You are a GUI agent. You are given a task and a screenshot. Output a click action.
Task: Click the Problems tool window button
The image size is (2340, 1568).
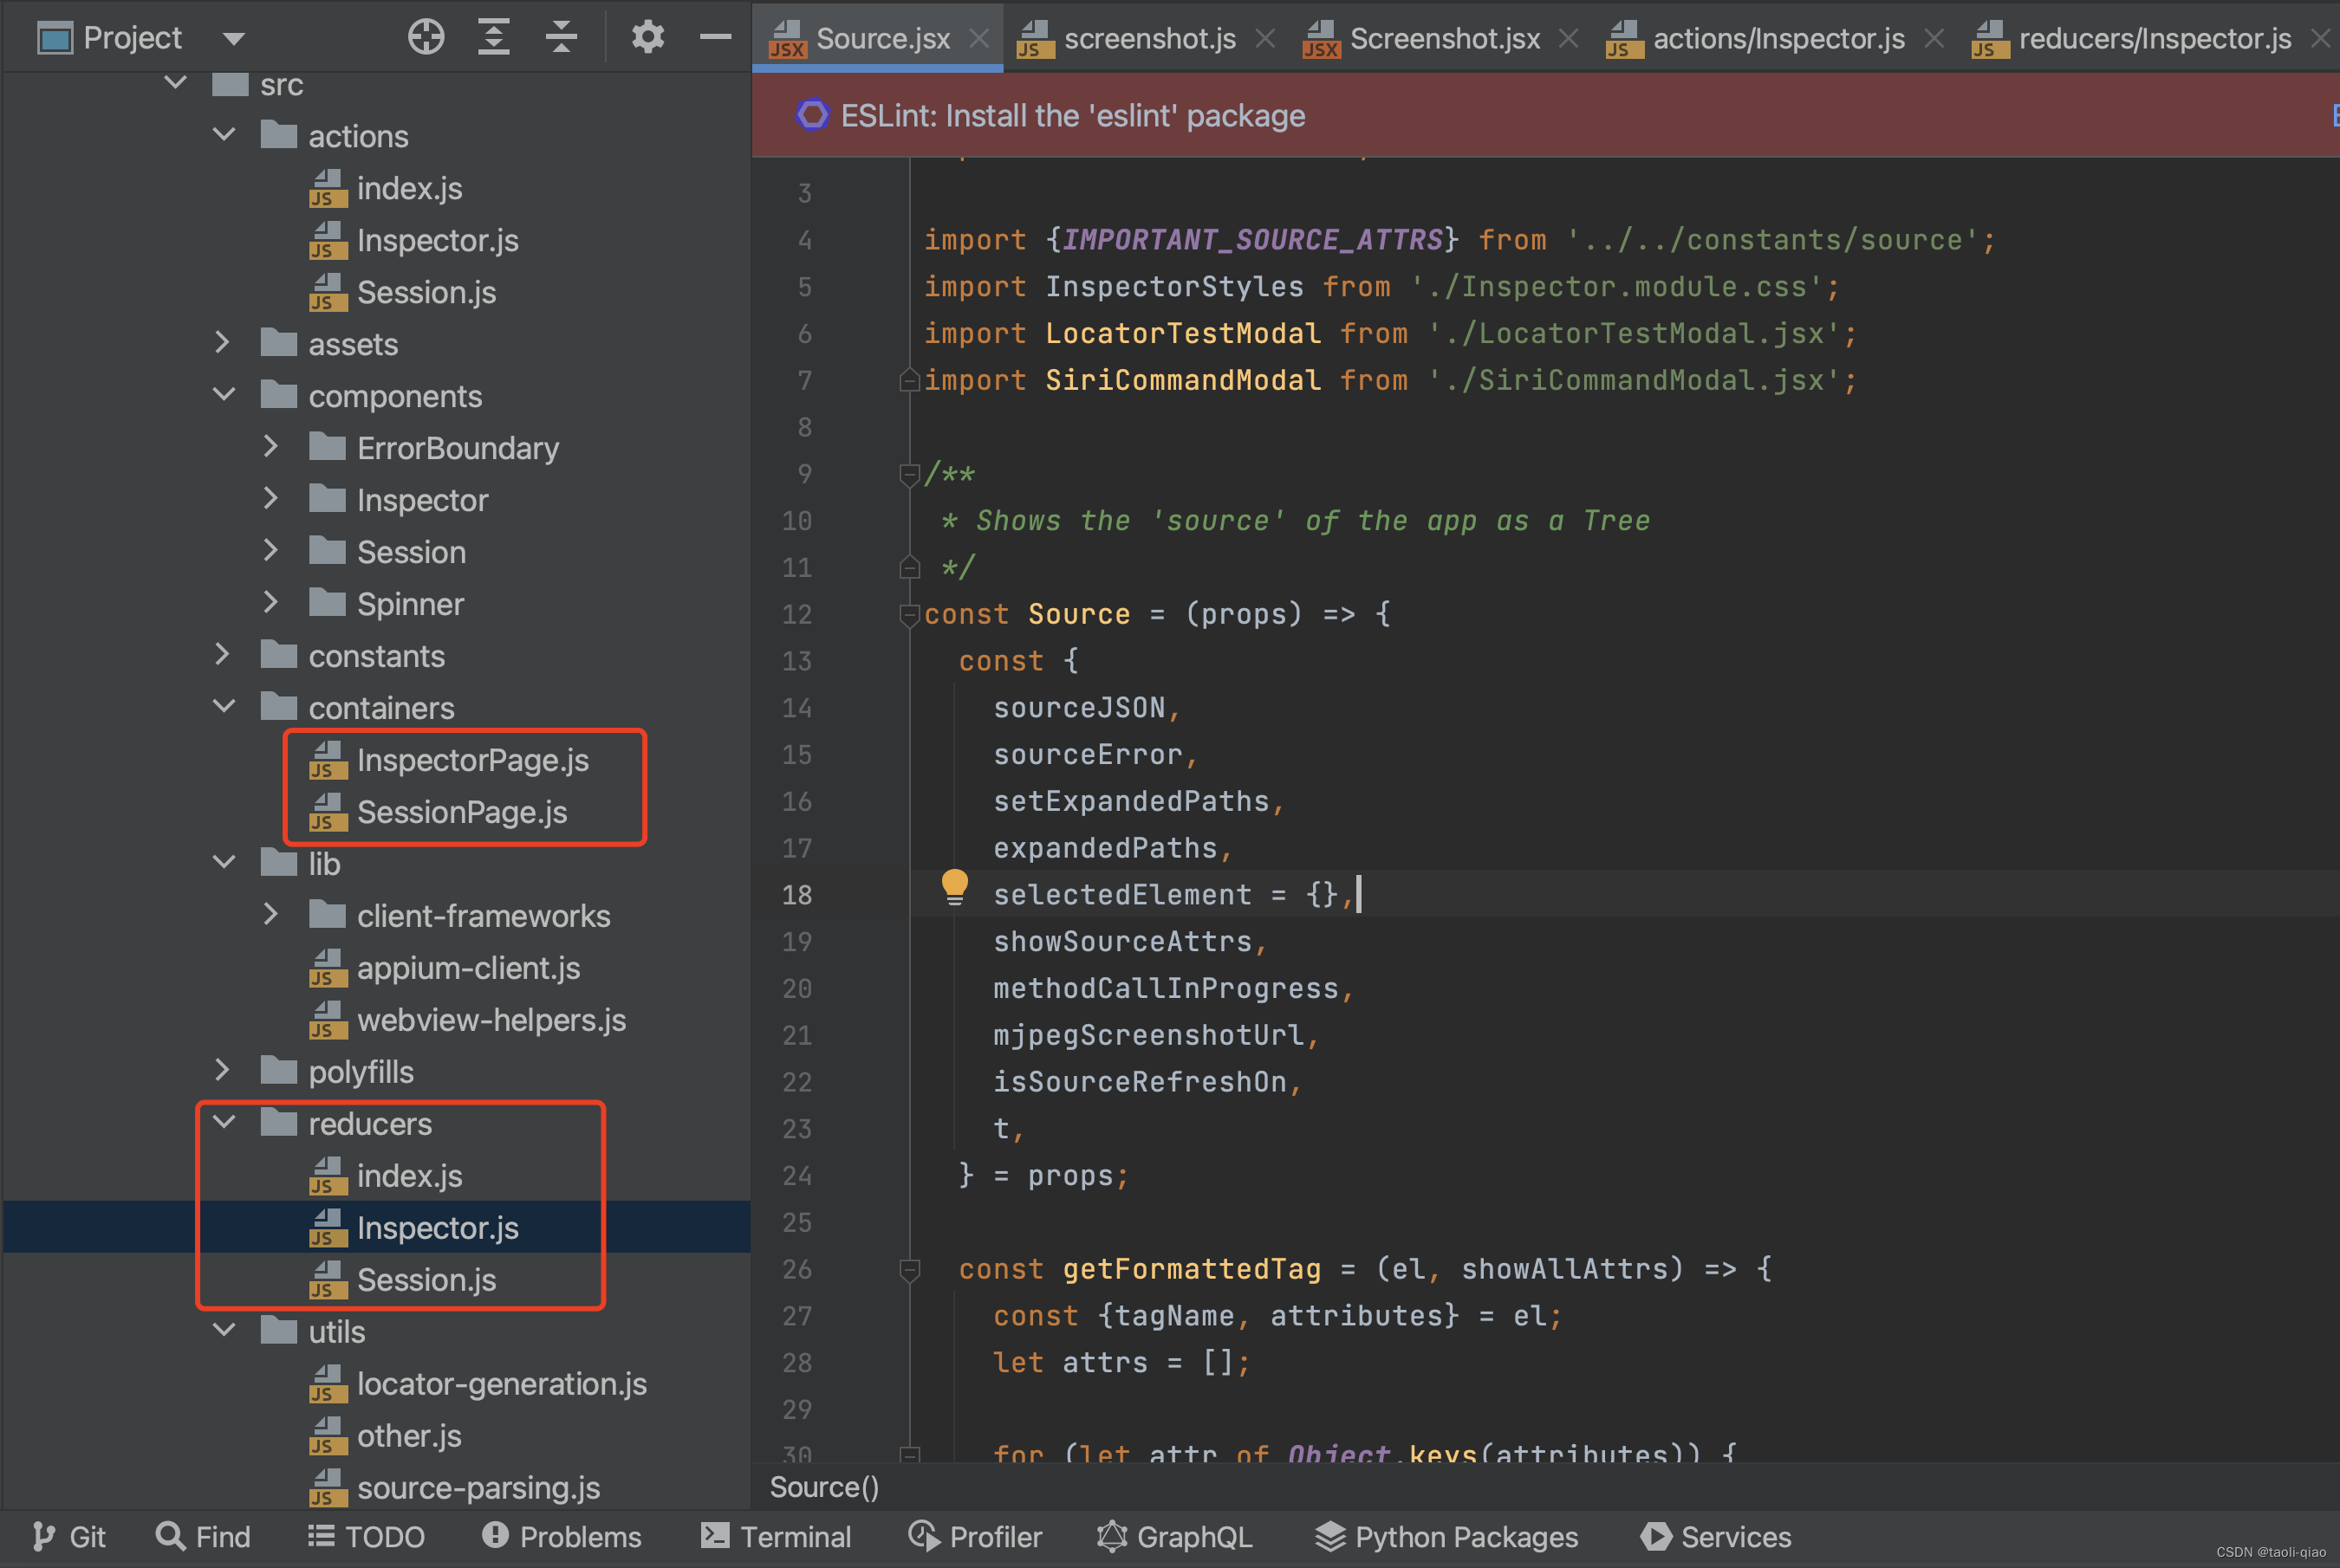(562, 1537)
